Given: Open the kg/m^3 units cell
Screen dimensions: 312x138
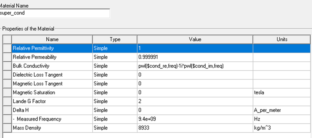Looking at the screenshot, I should pyautogui.click(x=282, y=128).
